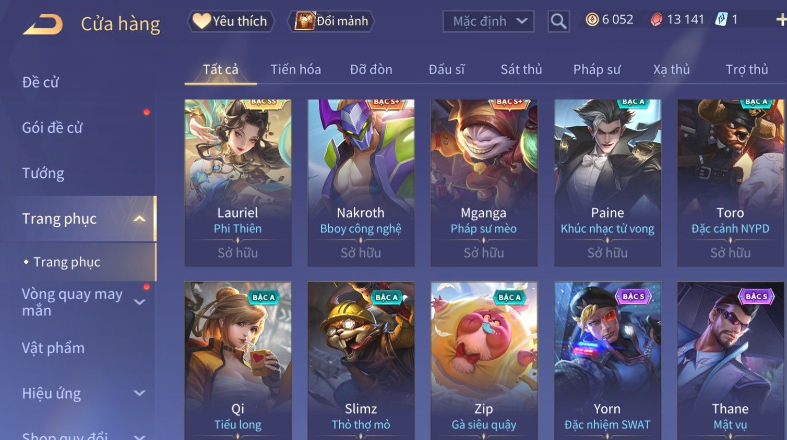The image size is (787, 440).
Task: Tap the plus icon to add currency
Action: click(781, 20)
